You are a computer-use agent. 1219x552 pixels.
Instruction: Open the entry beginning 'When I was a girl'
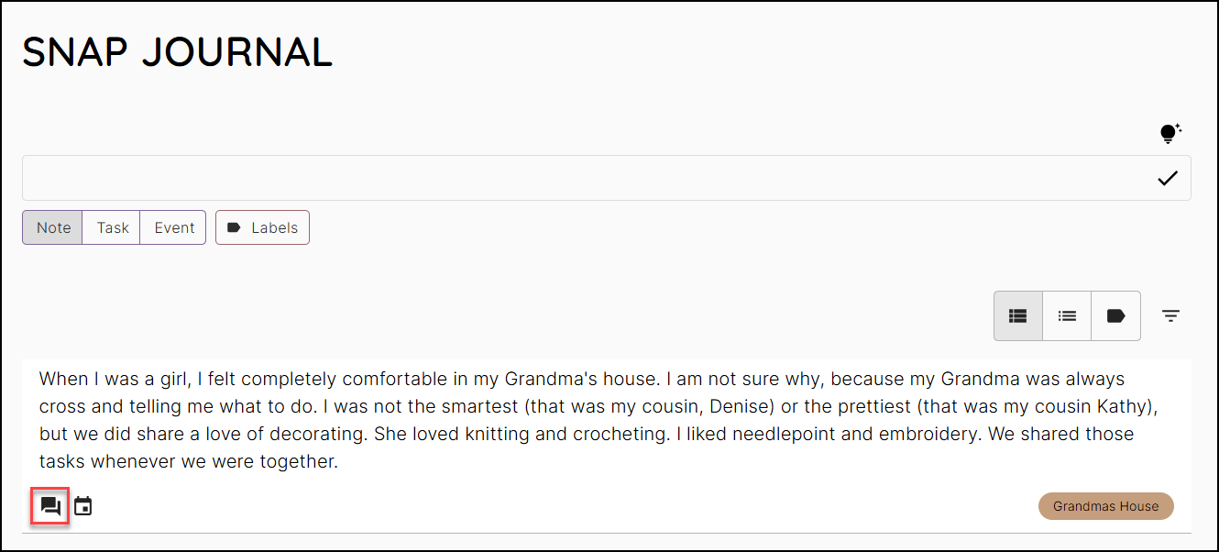[607, 420]
